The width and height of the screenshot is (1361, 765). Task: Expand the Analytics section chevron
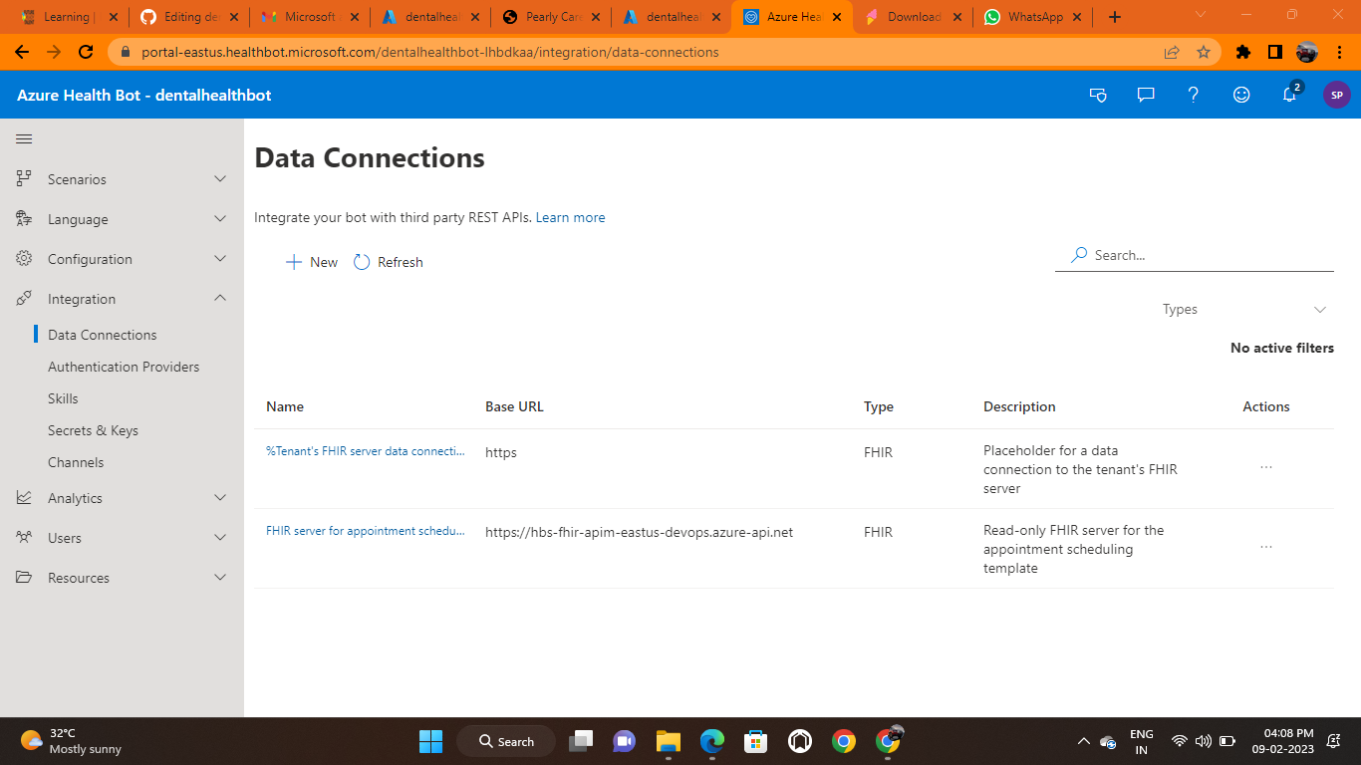pyautogui.click(x=220, y=498)
